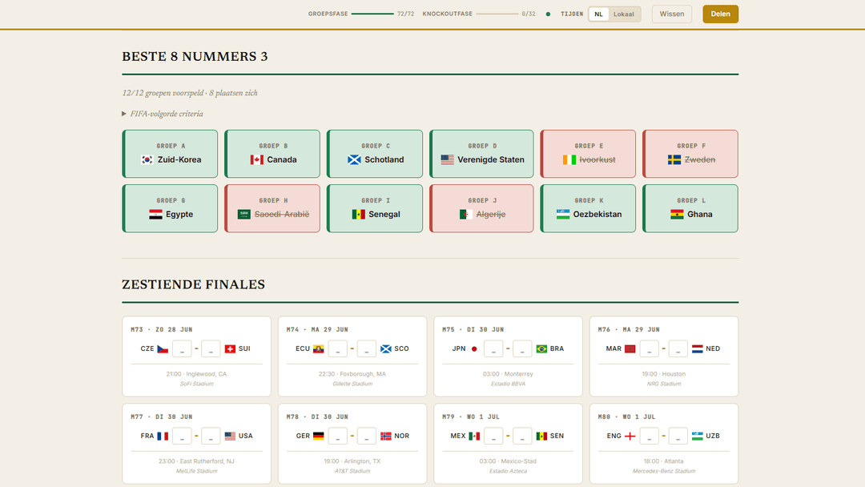Screen dimensions: 865x487
Task: Click the 'Verenigde Staten' team name
Action: coord(491,160)
